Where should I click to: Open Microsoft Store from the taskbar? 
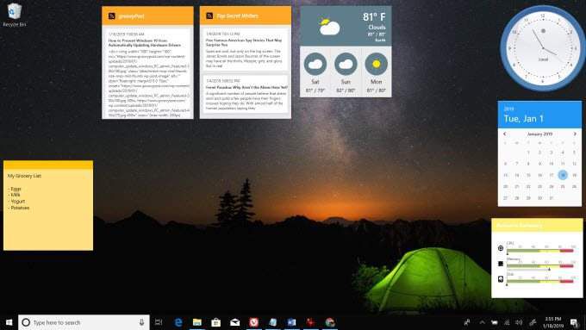click(215, 322)
